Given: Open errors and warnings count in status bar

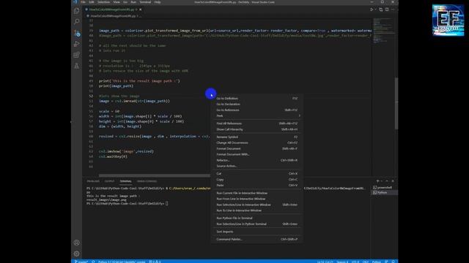Looking at the screenshot, I should click(155, 262).
